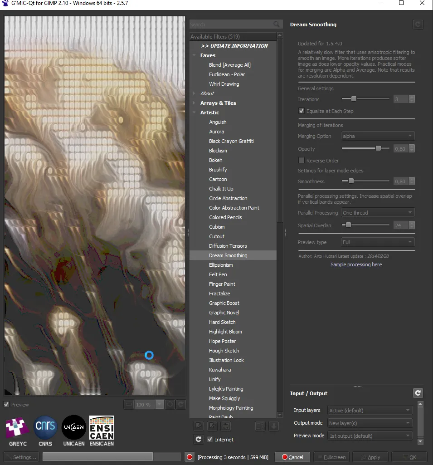Refresh the filter list from internet

pos(199,439)
